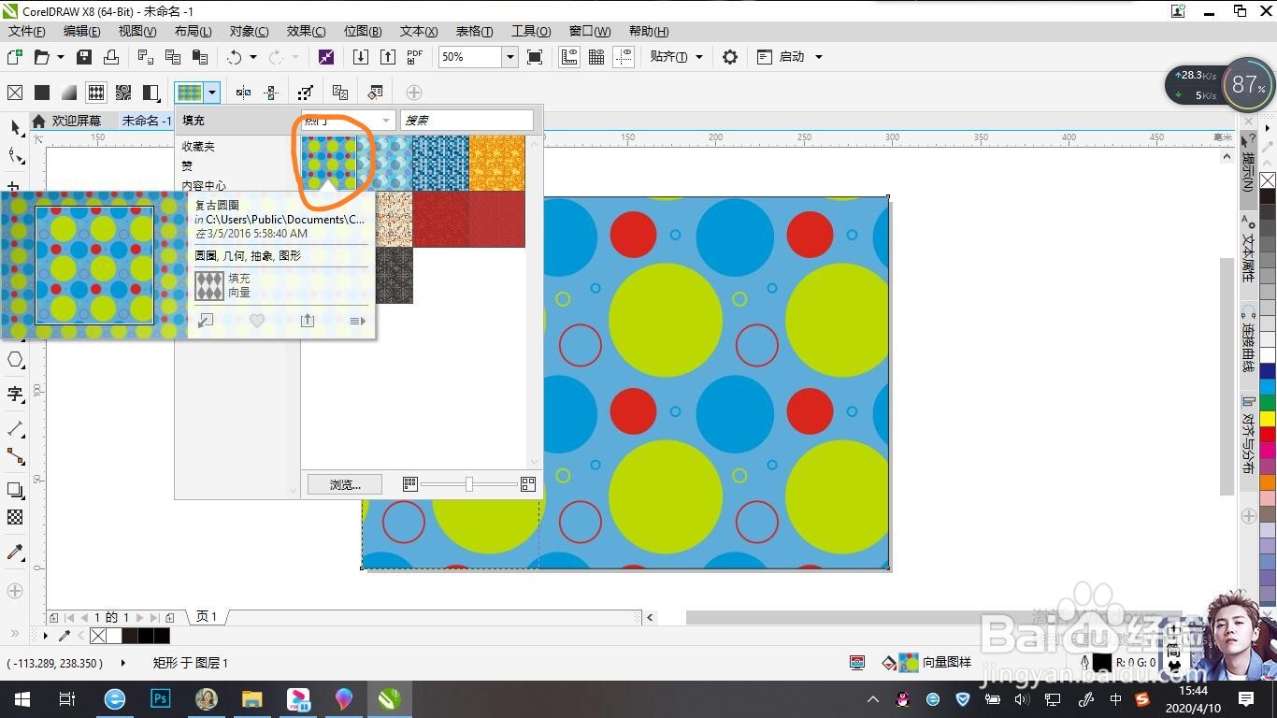Open Photoshop from the taskbar

click(161, 698)
